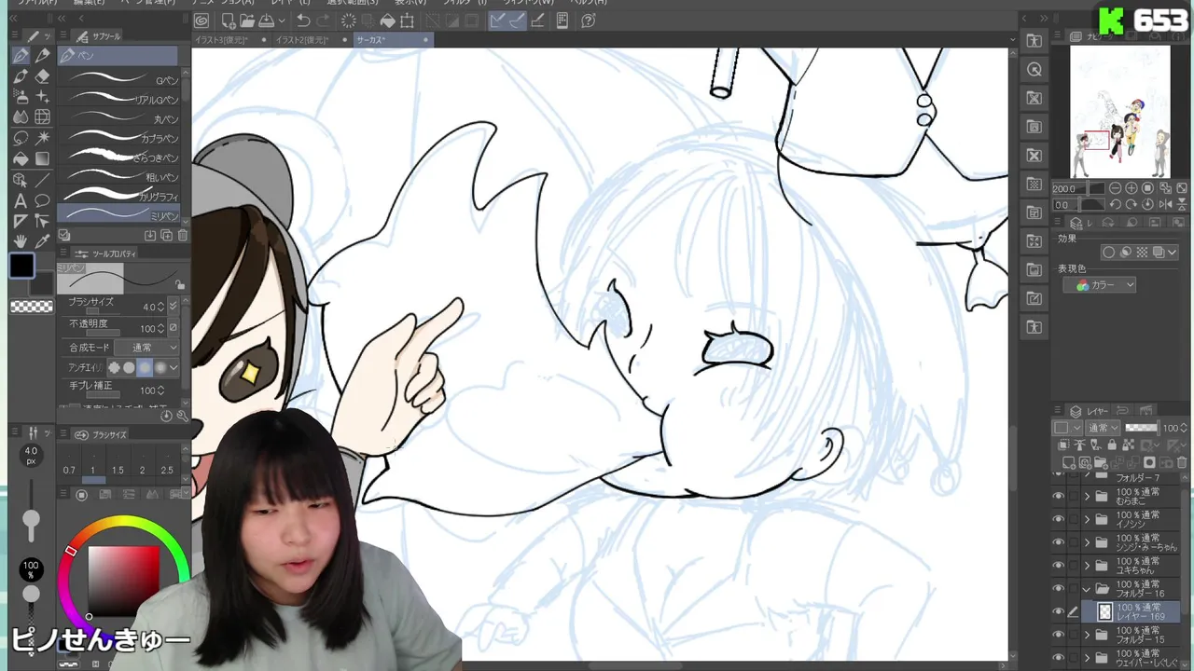This screenshot has height=671, width=1194.
Task: Select the Gペン sub tool
Action: click(x=118, y=79)
